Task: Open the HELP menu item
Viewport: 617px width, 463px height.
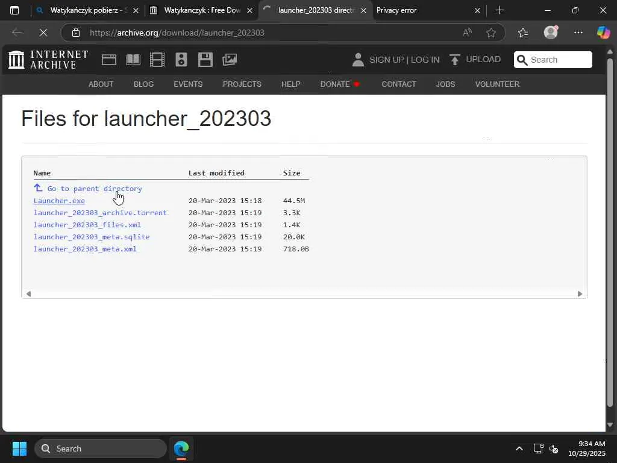Action: [291, 84]
